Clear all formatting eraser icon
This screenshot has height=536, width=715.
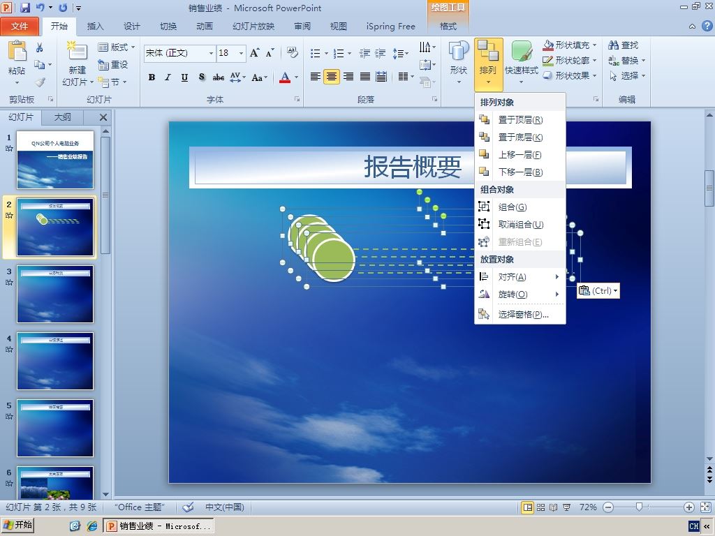point(293,53)
